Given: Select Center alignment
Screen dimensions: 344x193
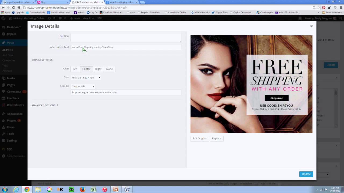Looking at the screenshot, I should (86, 69).
